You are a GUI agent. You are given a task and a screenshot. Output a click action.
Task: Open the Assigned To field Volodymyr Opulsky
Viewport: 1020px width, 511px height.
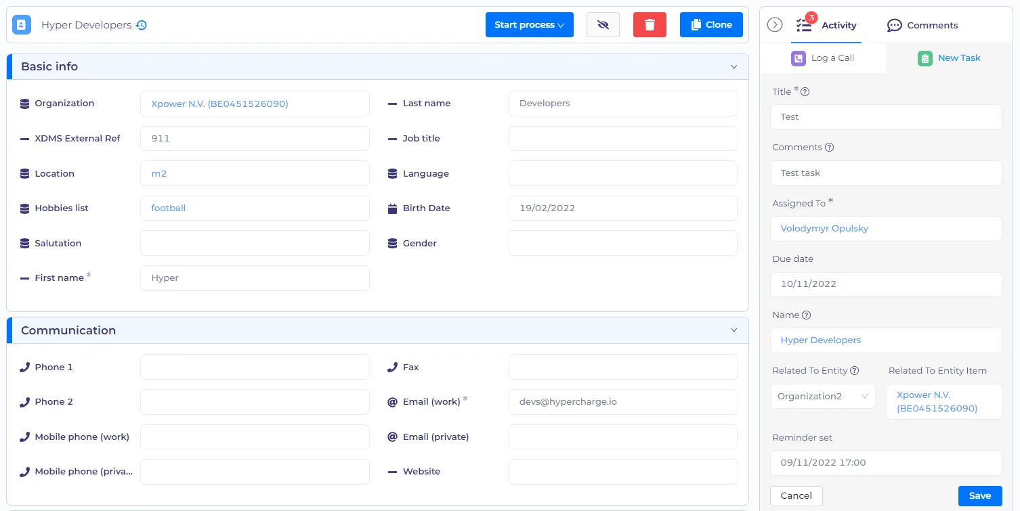coord(886,229)
